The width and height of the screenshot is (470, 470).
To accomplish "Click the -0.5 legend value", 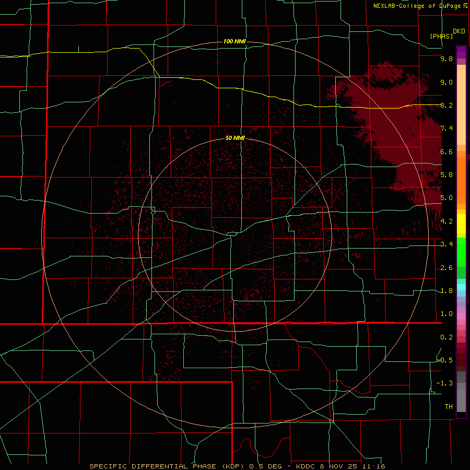I will coord(445,360).
